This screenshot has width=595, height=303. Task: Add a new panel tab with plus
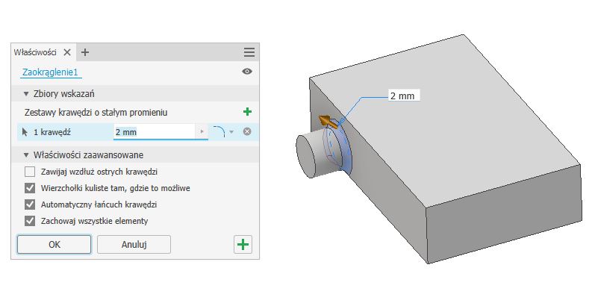pyautogui.click(x=85, y=52)
